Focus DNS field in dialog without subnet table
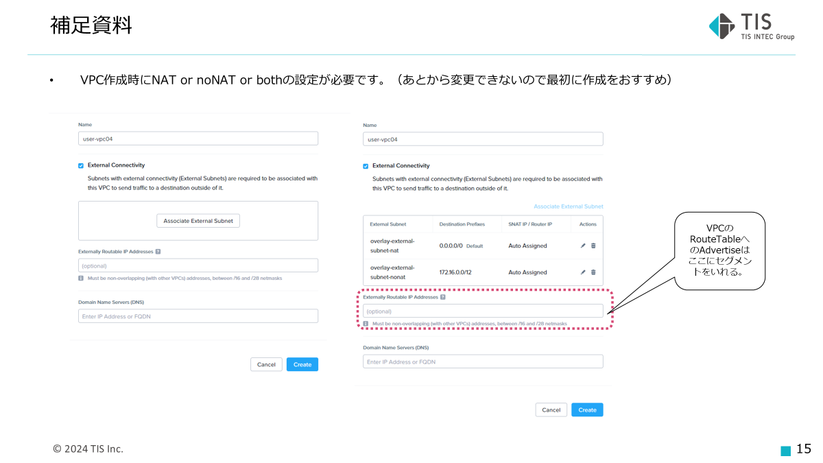823x463 pixels. (198, 316)
